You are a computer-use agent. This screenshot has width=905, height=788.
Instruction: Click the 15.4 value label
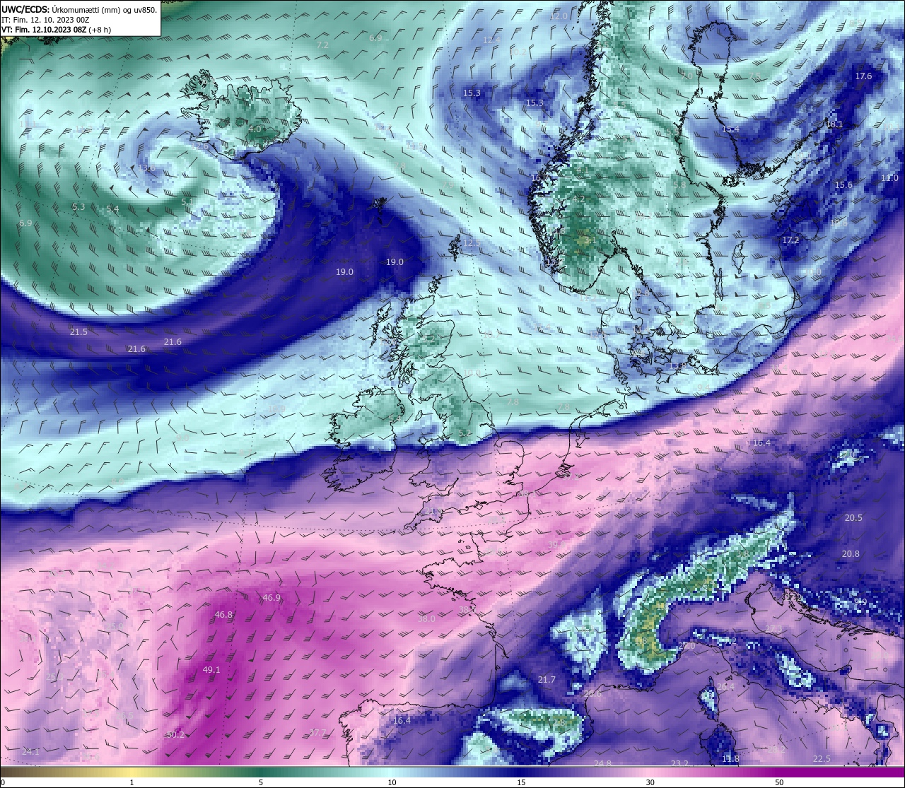[730, 129]
